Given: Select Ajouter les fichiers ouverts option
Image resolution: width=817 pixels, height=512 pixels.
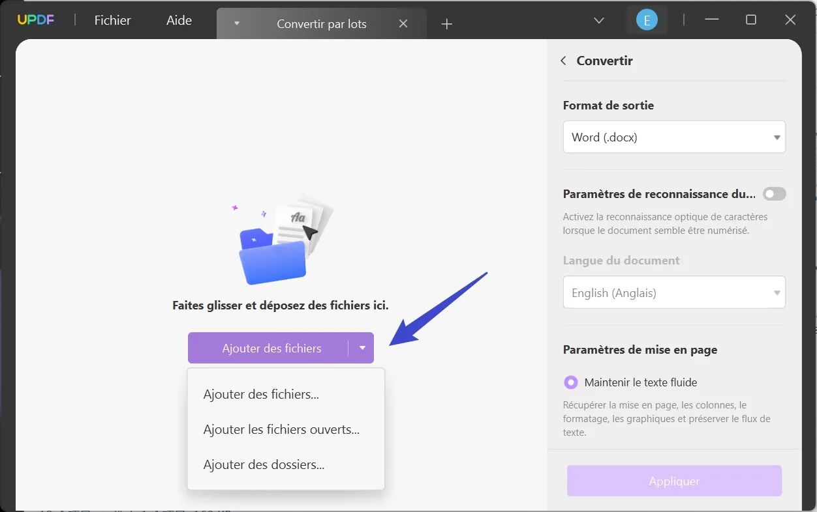Looking at the screenshot, I should click(x=281, y=429).
